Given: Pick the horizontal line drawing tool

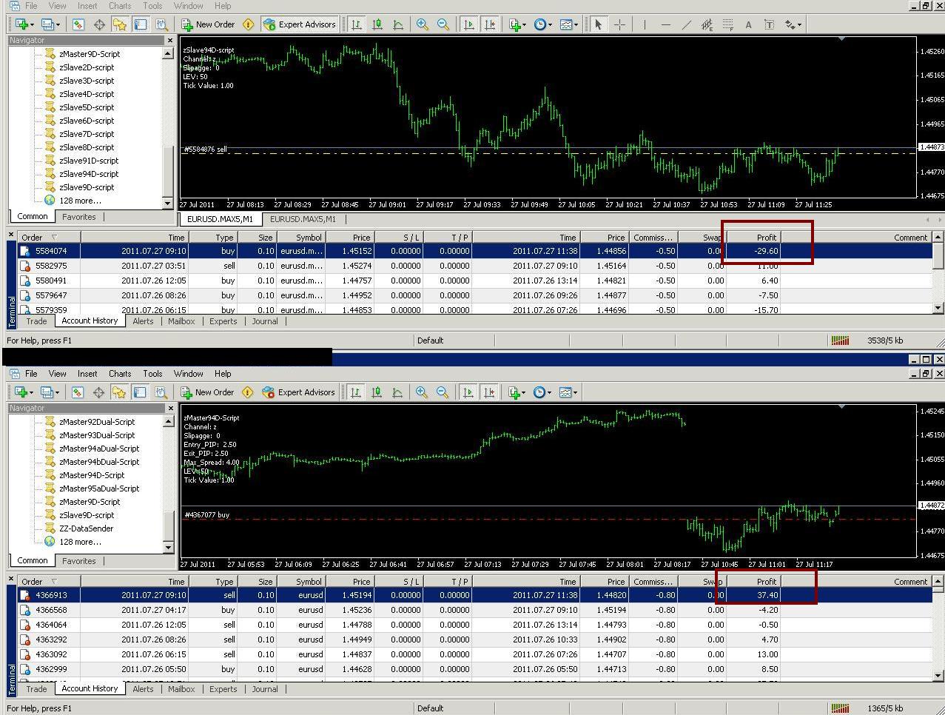Looking at the screenshot, I should coord(665,24).
